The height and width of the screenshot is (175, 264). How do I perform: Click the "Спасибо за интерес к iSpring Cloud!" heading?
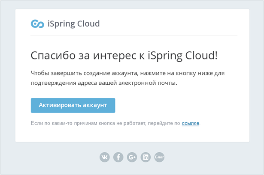(124, 56)
